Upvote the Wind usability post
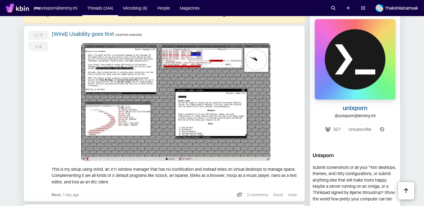 click(x=38, y=35)
